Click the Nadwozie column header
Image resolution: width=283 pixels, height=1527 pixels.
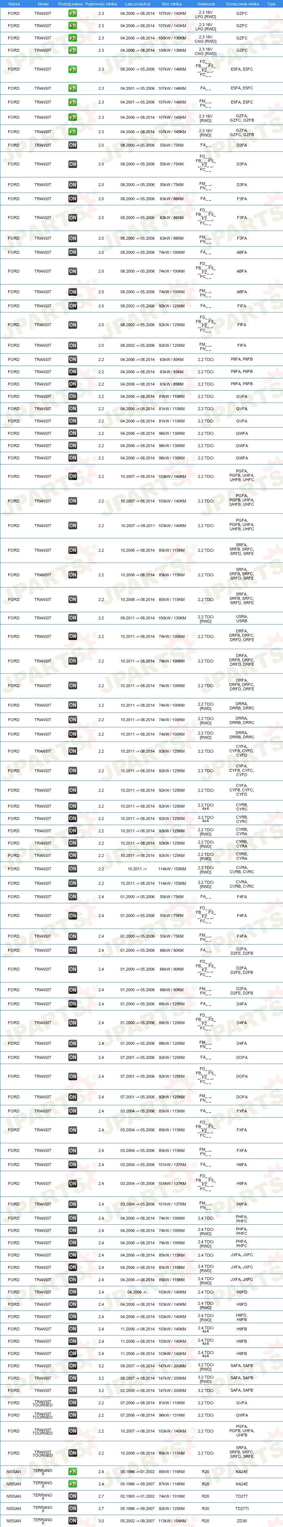[x=206, y=4]
